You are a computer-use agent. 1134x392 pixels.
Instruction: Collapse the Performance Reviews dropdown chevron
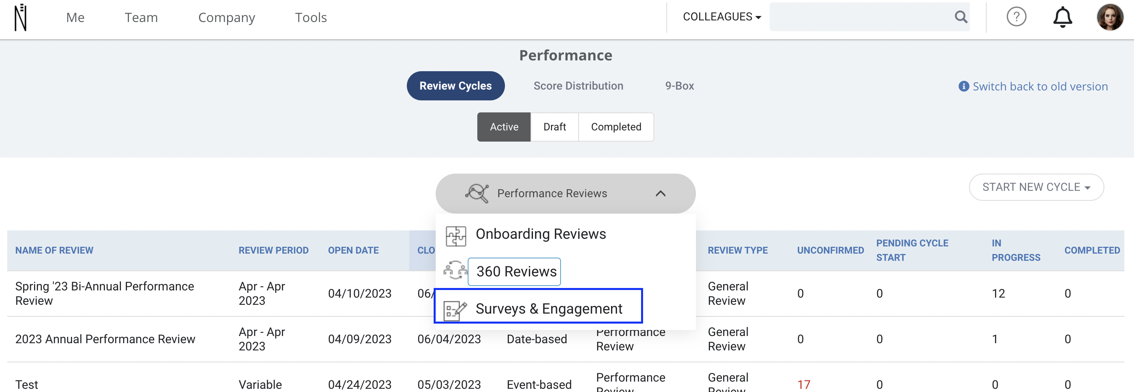coord(660,194)
